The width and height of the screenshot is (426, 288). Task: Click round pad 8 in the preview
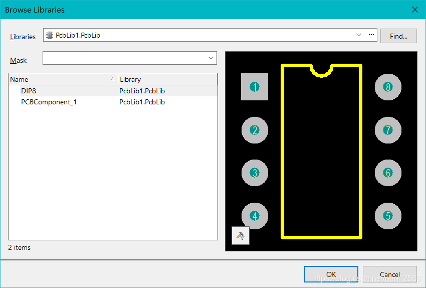[388, 87]
